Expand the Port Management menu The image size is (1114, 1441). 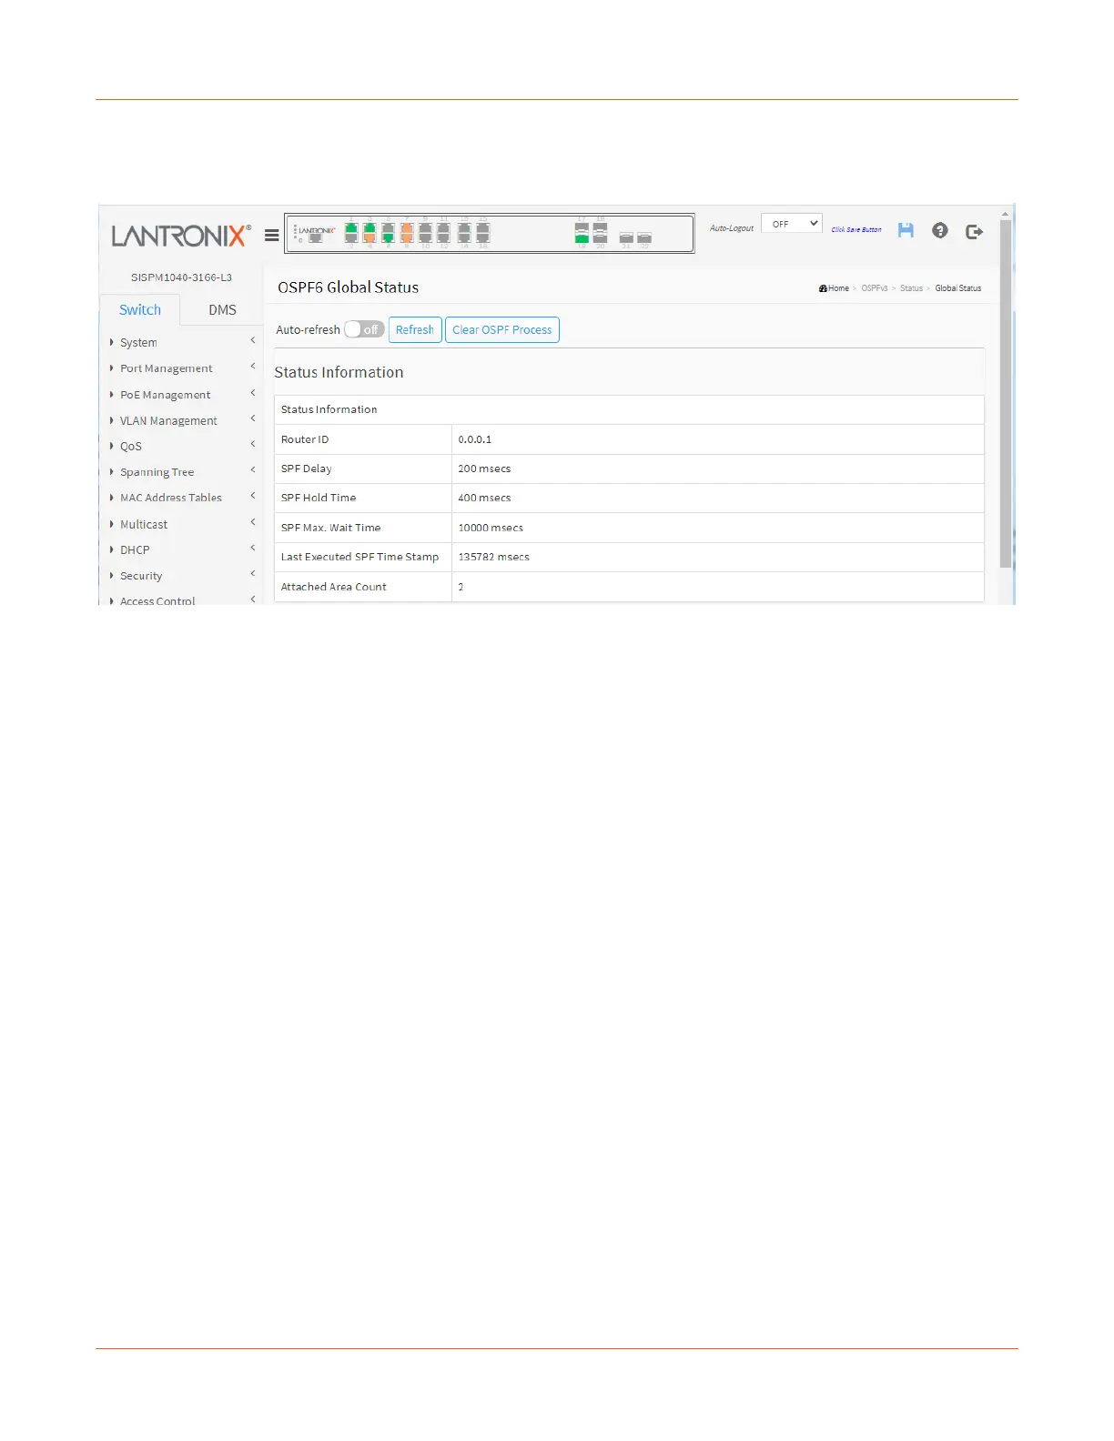pyautogui.click(x=182, y=368)
